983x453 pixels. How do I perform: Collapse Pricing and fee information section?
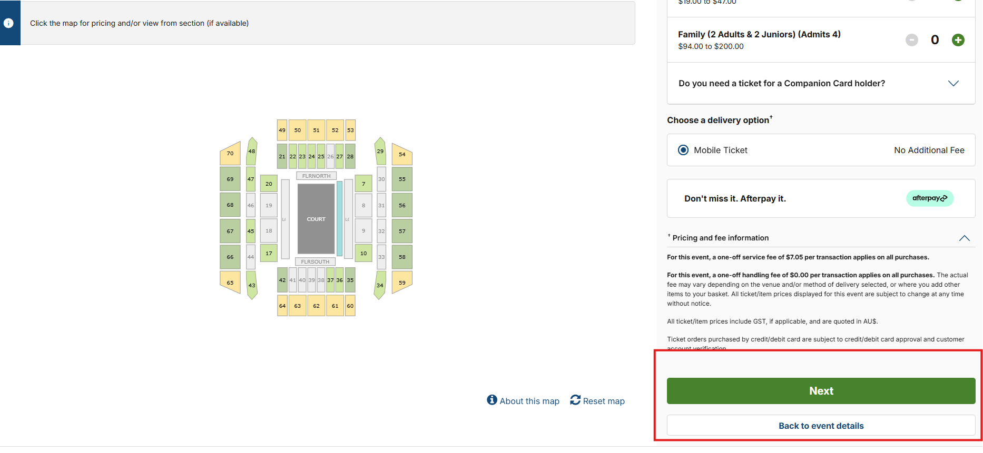click(964, 238)
